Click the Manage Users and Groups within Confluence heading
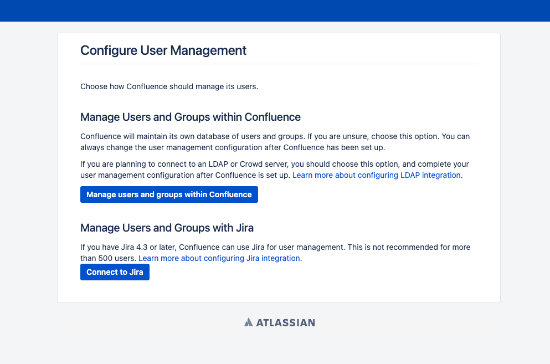 (x=191, y=117)
